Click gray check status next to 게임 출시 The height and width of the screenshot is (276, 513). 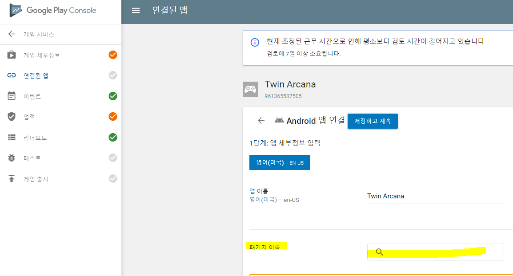113,179
